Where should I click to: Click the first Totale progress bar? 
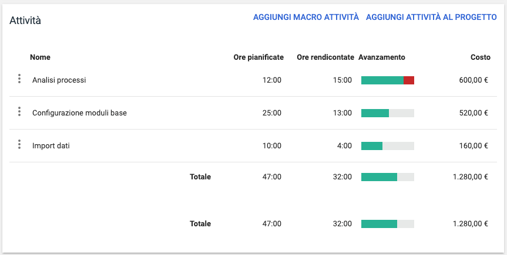click(388, 176)
